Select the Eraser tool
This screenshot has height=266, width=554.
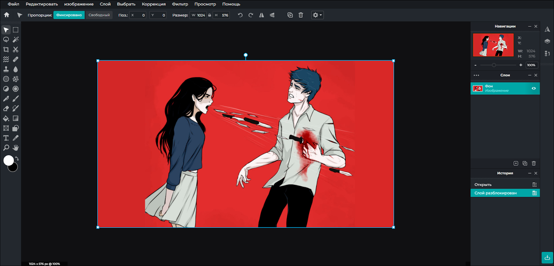[6, 109]
